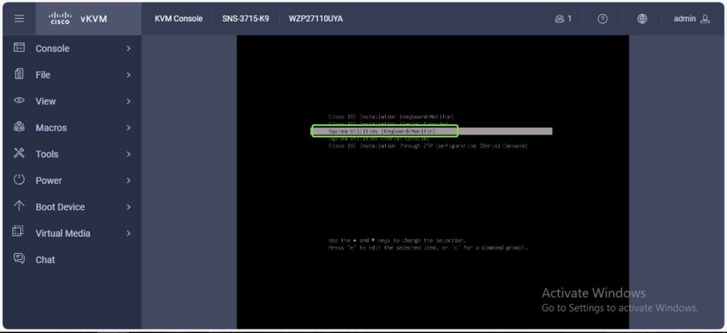Viewport: 727px width, 333px height.
Task: Select Cisco ISE Installation (Keyboard/Monitor) boot entry
Action: [391, 117]
